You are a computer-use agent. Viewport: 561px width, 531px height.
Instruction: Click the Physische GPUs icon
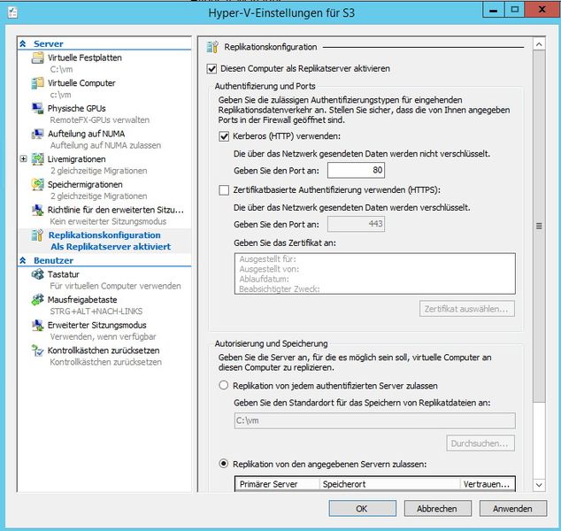(37, 109)
